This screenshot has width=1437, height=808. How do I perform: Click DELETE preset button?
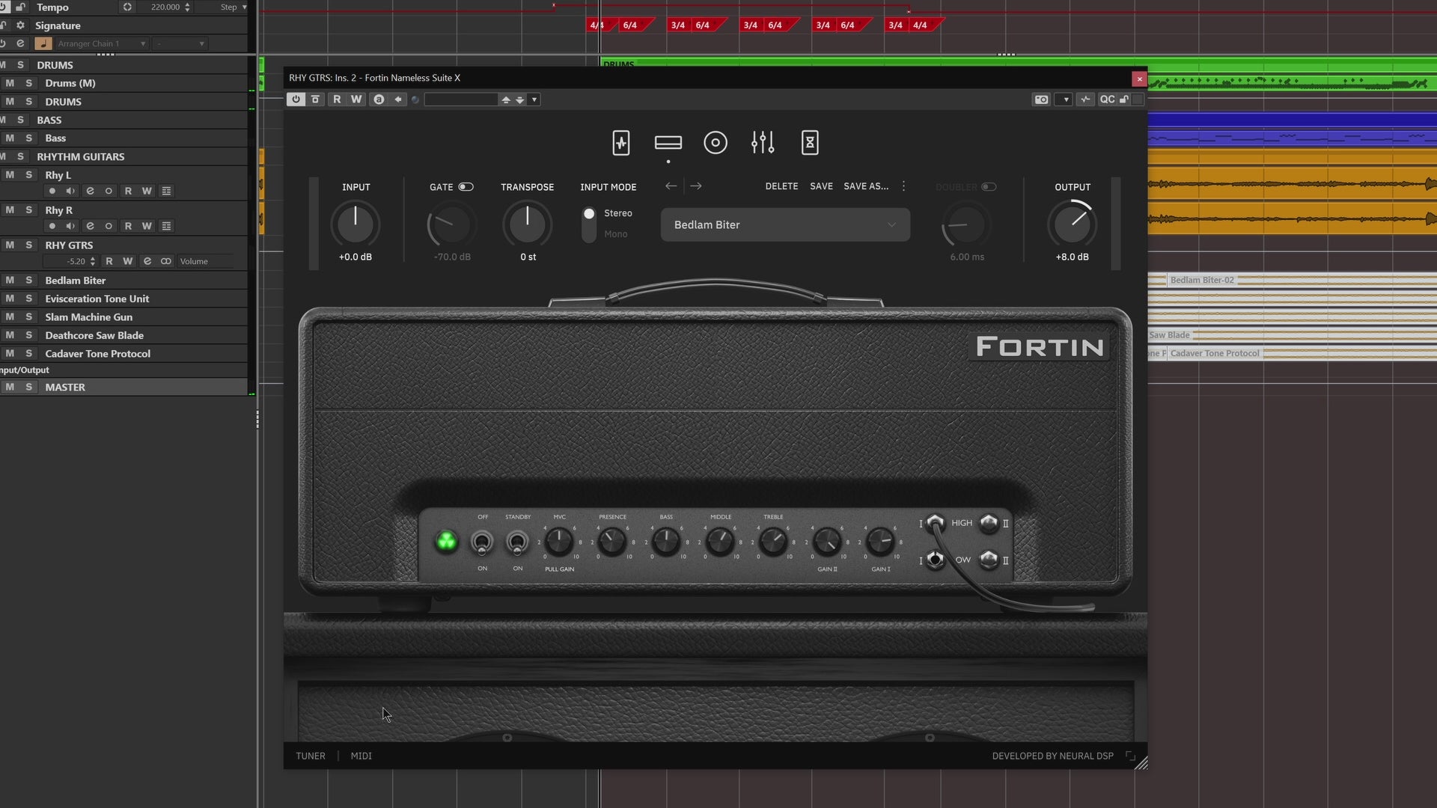click(x=781, y=186)
